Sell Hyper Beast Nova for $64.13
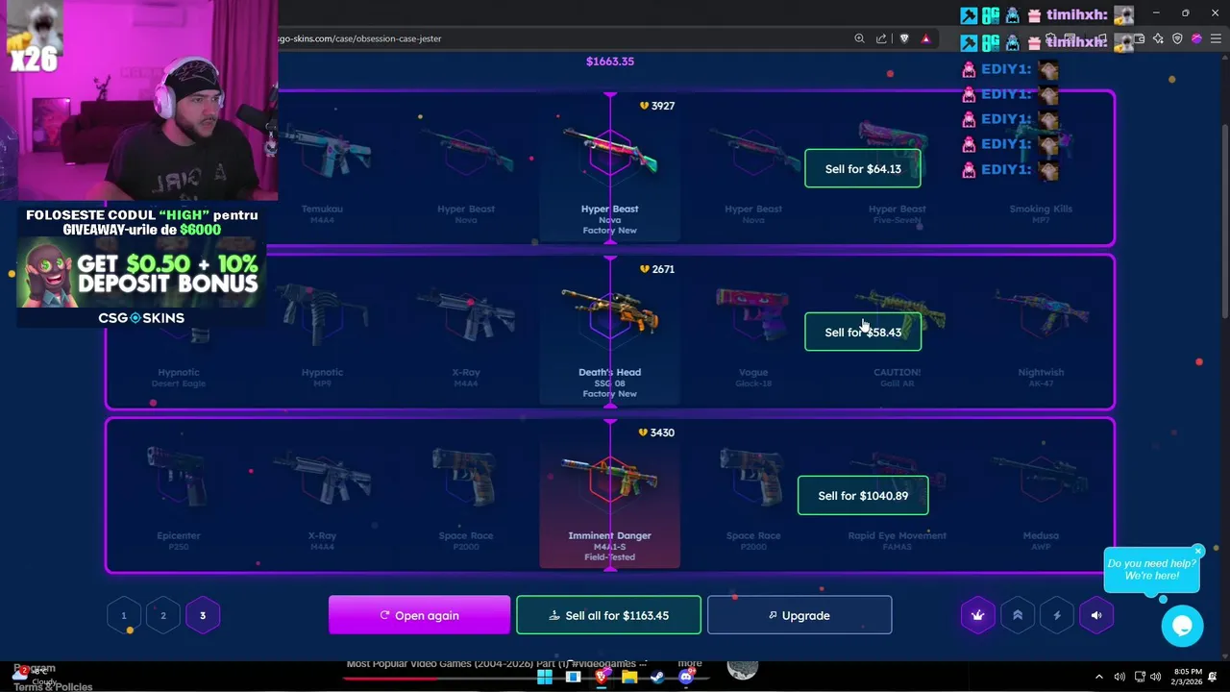Image resolution: width=1230 pixels, height=692 pixels. [x=863, y=169]
